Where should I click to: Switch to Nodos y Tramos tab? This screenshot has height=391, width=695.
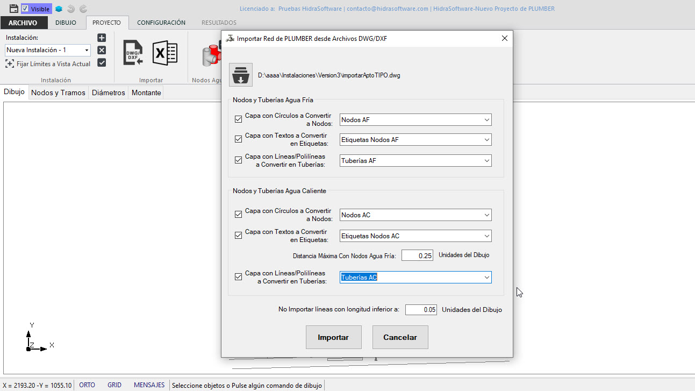point(58,93)
